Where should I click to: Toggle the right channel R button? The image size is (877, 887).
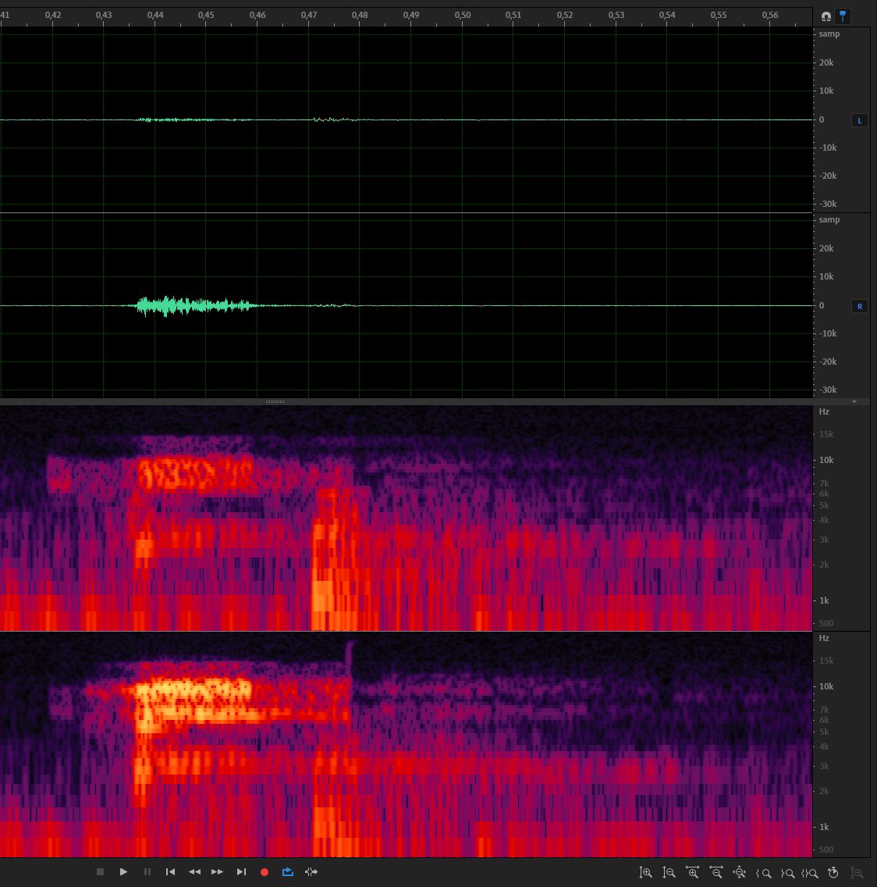(x=860, y=306)
